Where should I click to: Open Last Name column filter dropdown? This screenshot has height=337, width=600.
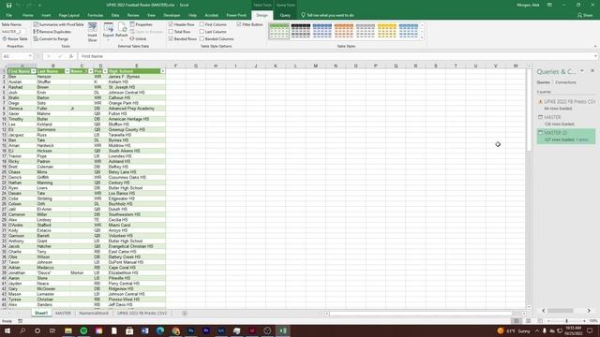[67, 71]
